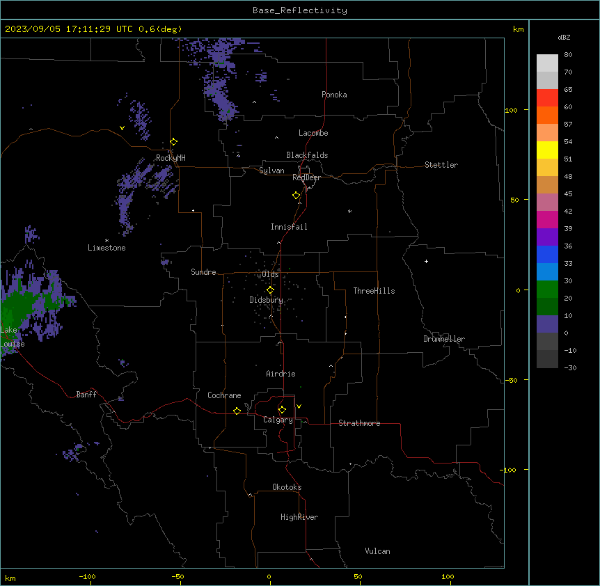Screen dimensions: 600x586
Task: Click the Vulcan town label
Action: click(x=378, y=551)
